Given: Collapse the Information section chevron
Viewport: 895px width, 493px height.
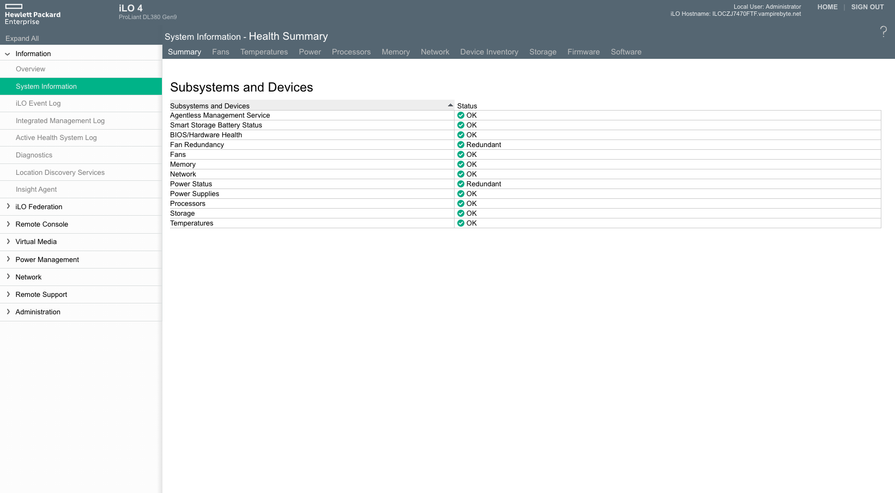Looking at the screenshot, I should tap(8, 54).
